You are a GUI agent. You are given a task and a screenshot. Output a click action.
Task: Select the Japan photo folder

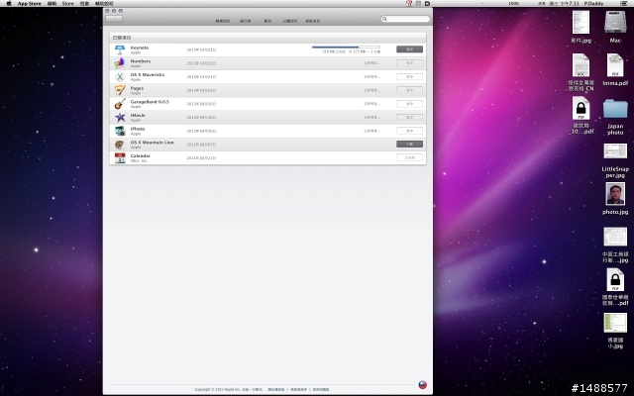pos(615,109)
